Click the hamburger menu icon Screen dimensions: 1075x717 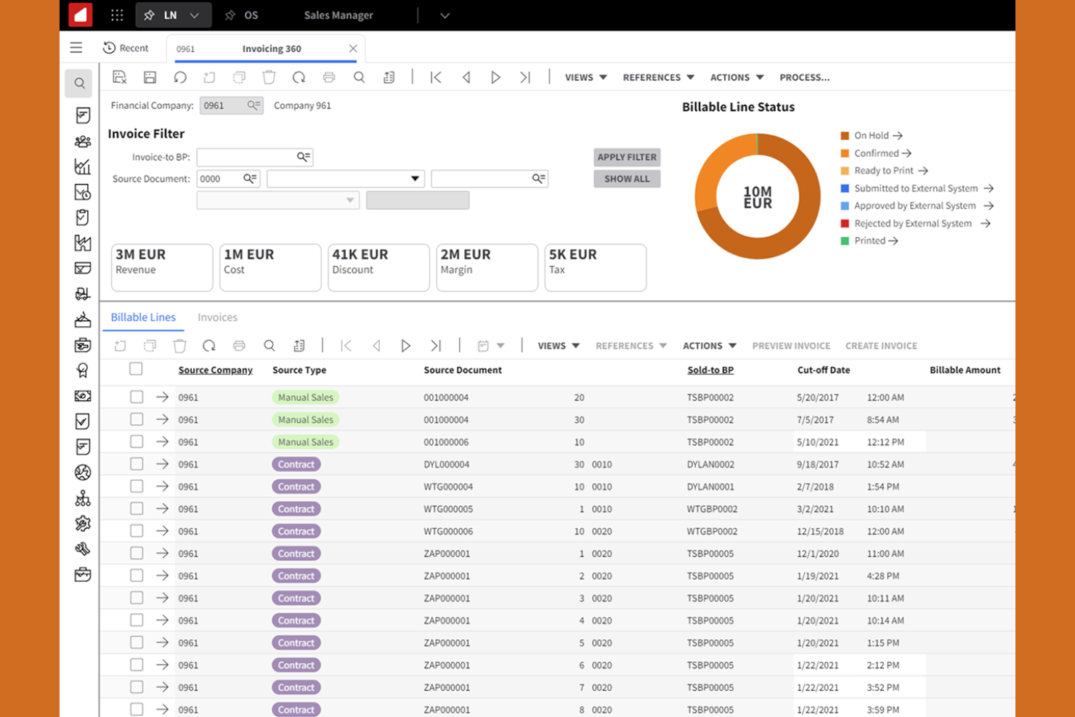point(76,48)
